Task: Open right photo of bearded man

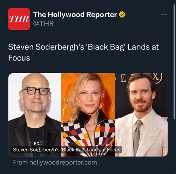Action: click(141, 115)
